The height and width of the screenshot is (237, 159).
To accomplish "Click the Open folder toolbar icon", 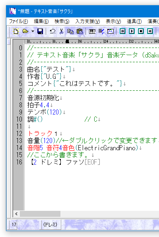I will 25,31.
